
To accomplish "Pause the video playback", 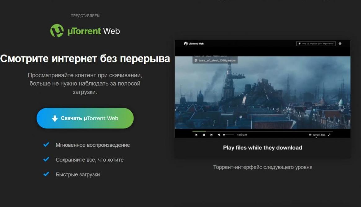I will tap(204, 135).
